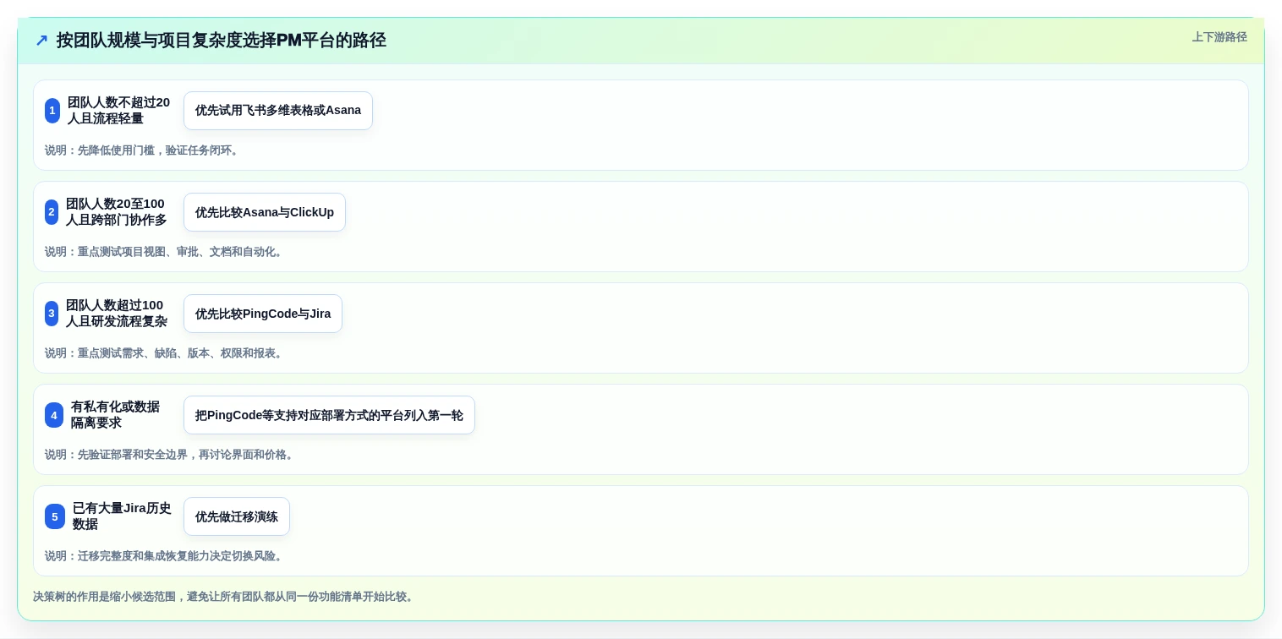Click condition 团队人数20至100人且跨部门协作多
Screen dimensions: 1282x639
117,212
